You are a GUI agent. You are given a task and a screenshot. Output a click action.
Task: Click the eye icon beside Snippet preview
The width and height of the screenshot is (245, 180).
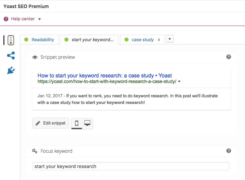(35, 57)
